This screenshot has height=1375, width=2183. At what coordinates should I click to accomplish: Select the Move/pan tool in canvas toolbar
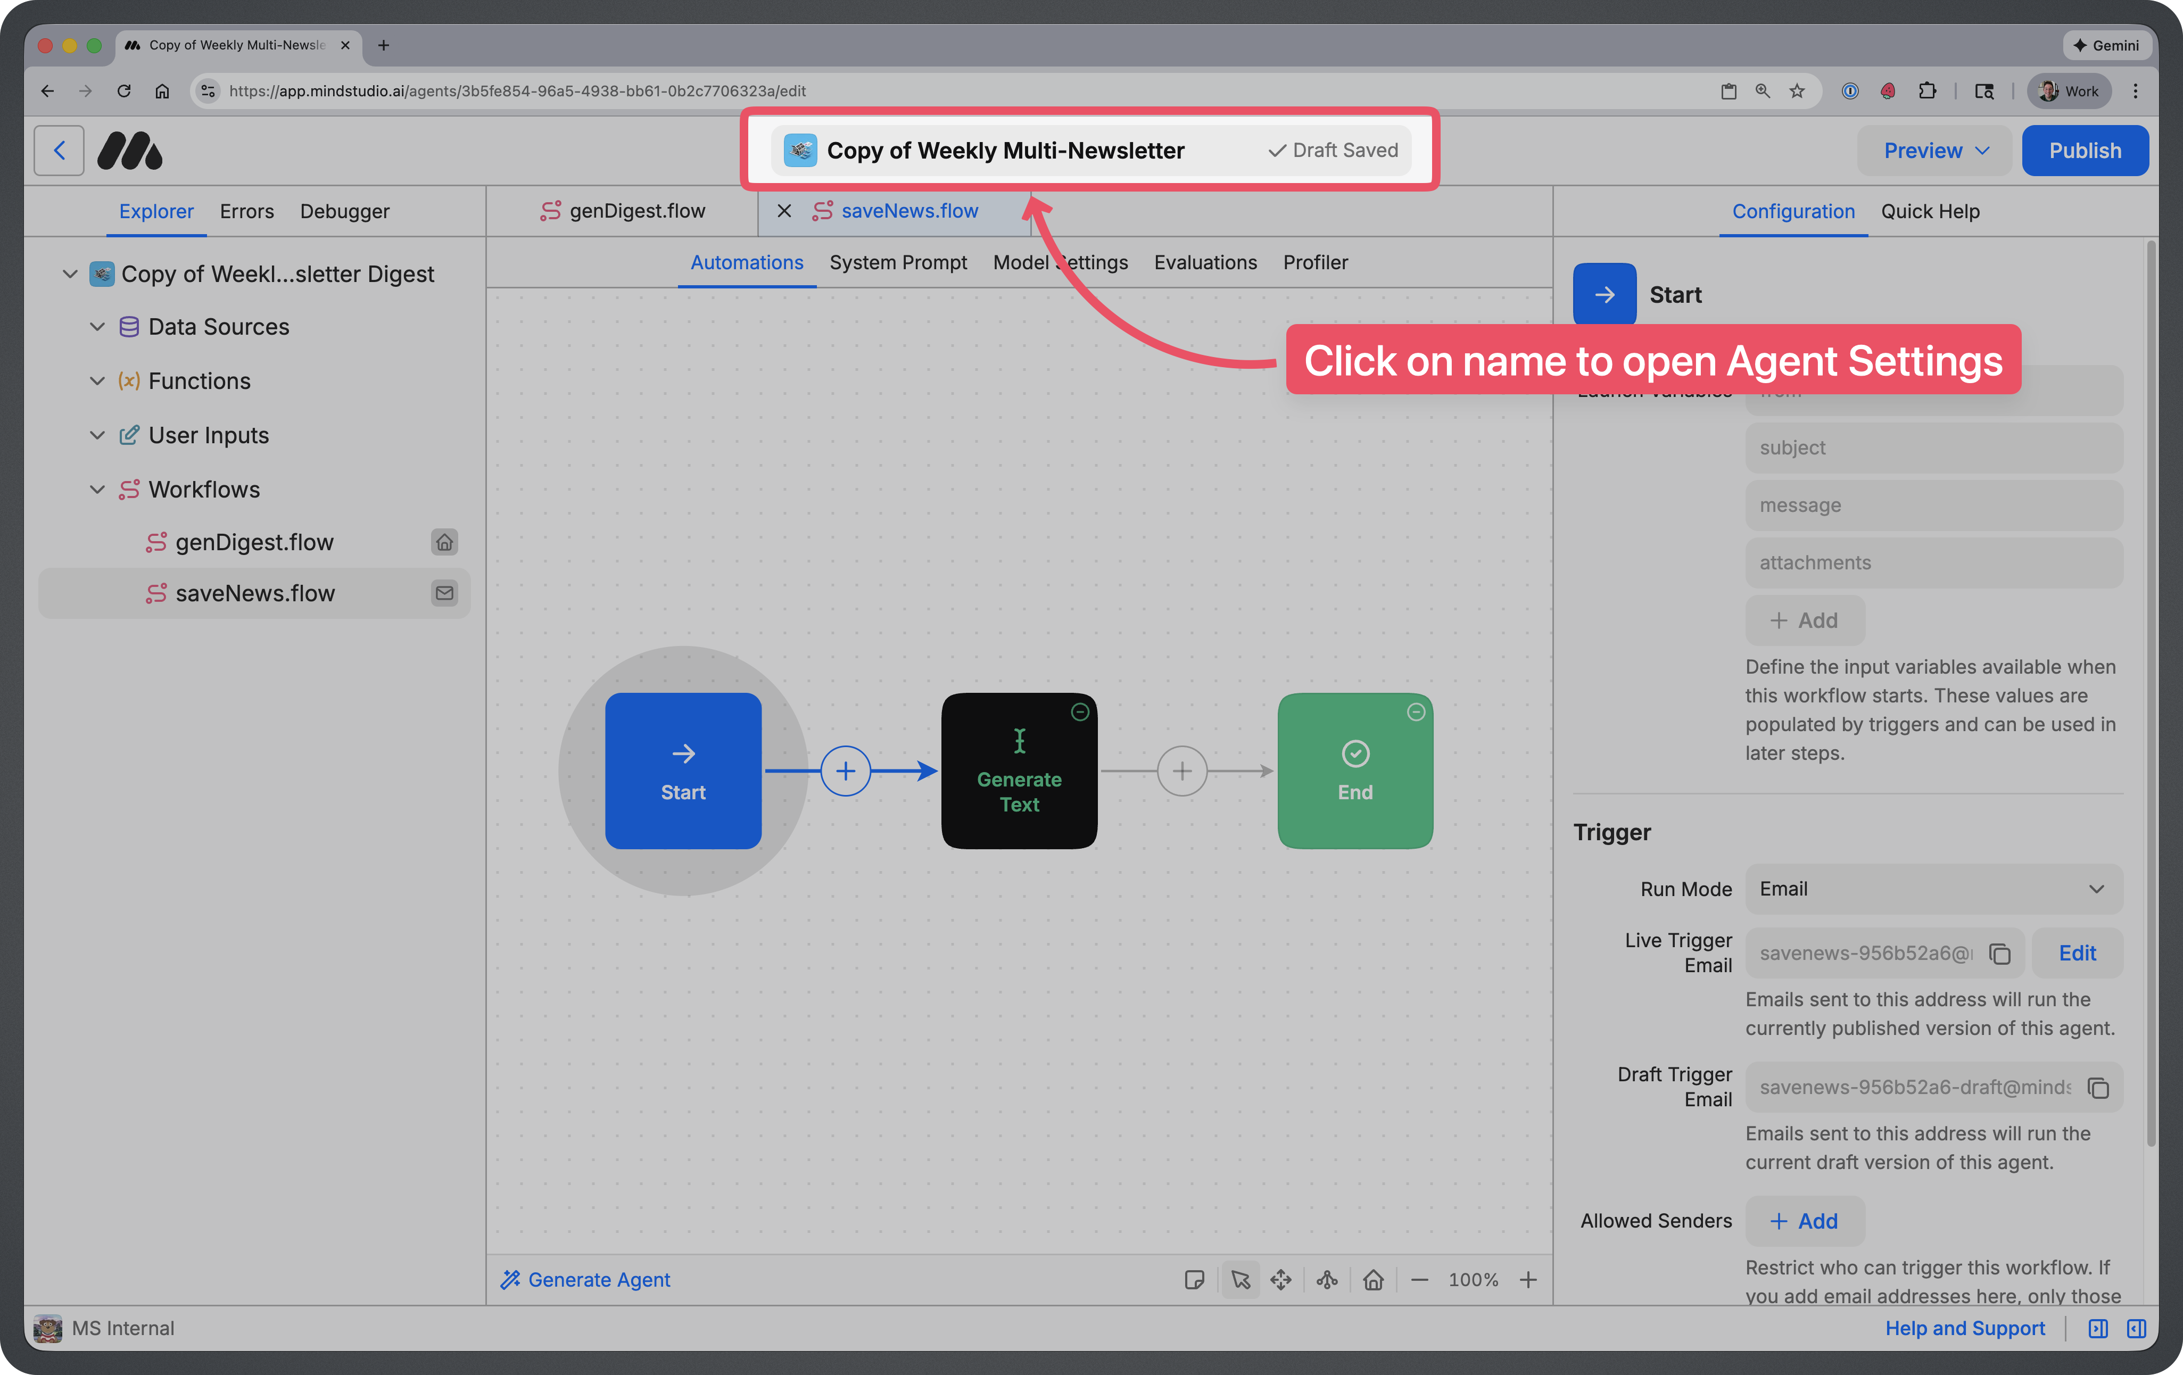1282,1280
